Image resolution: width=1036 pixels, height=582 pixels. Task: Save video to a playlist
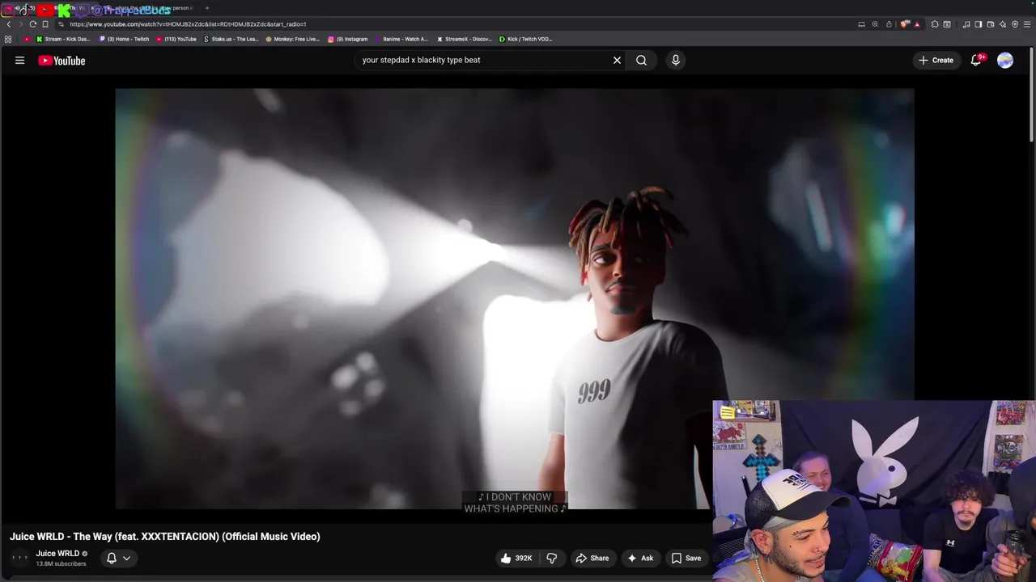tap(686, 558)
